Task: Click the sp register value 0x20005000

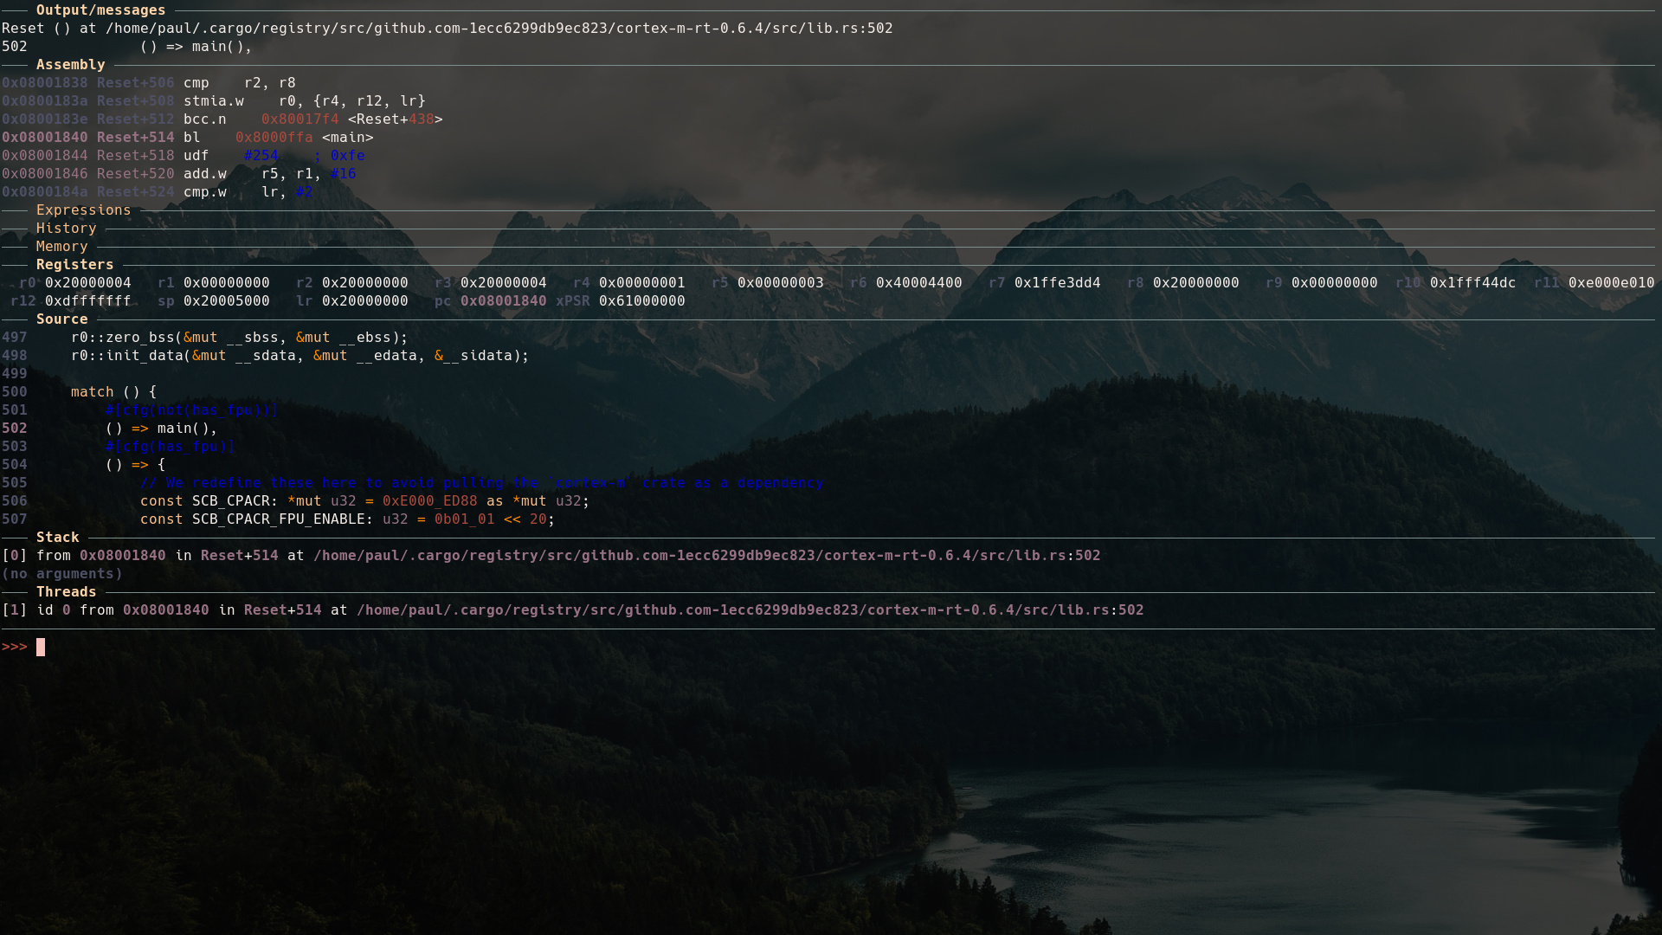Action: pyautogui.click(x=226, y=301)
